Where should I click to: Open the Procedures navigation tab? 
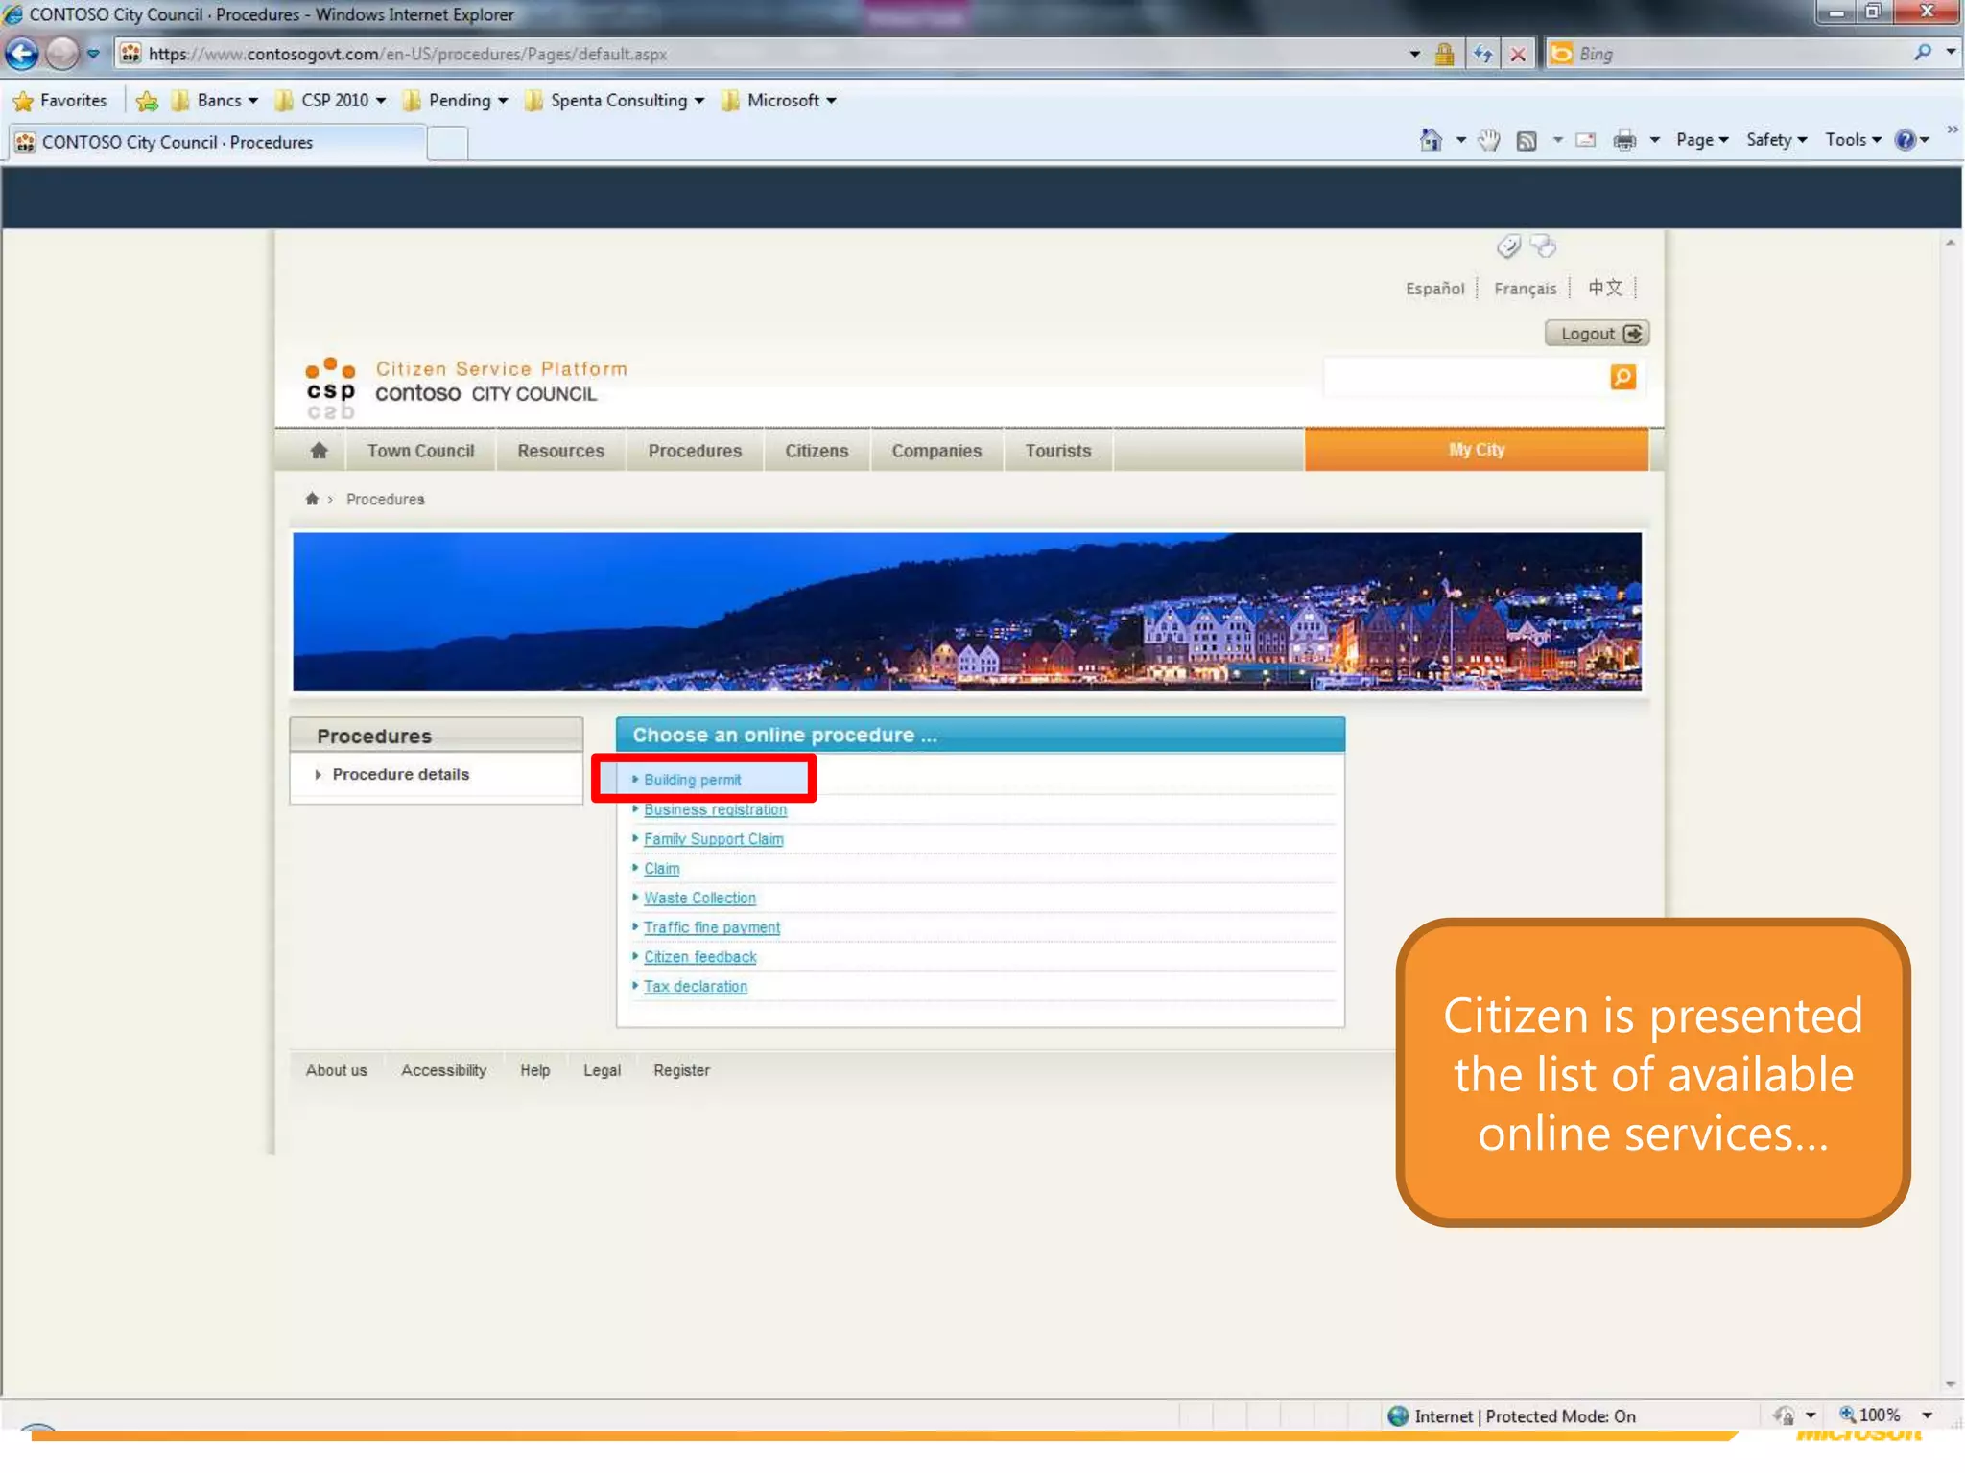pyautogui.click(x=695, y=451)
